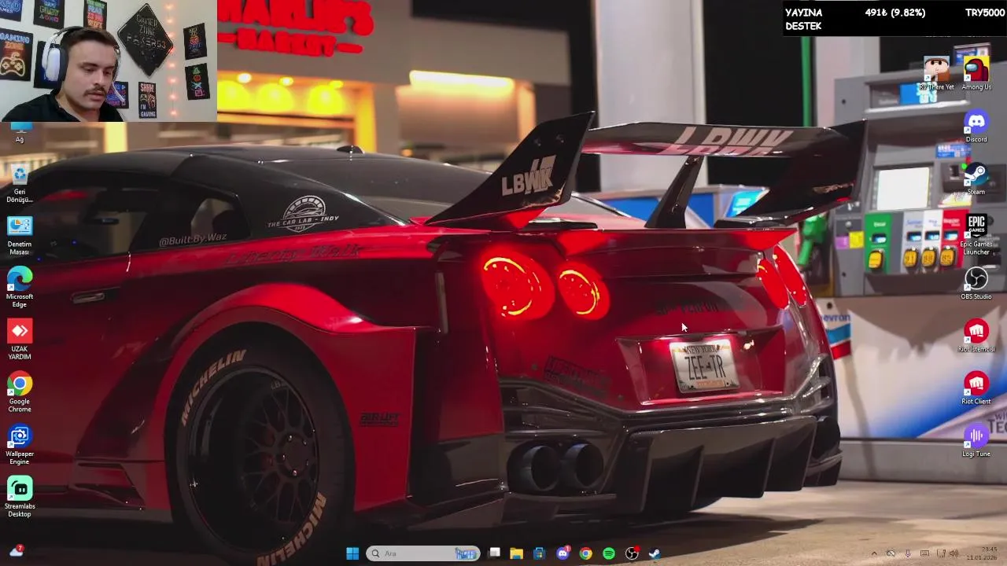Launch Chrome from the taskbar

pos(585,553)
